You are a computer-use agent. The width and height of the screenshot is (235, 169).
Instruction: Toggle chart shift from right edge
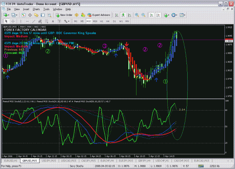tap(158, 15)
